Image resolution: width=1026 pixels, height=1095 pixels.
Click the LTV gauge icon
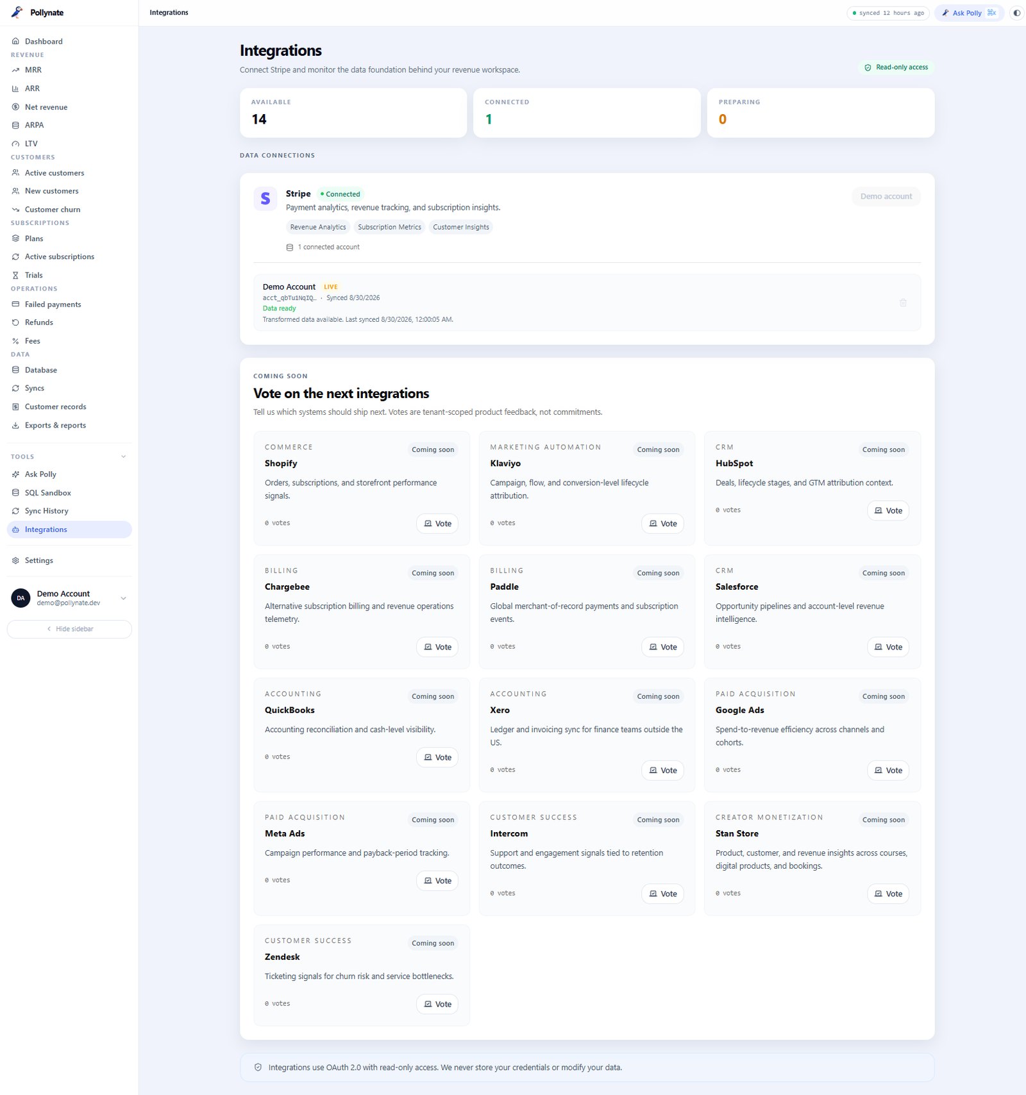pyautogui.click(x=15, y=144)
